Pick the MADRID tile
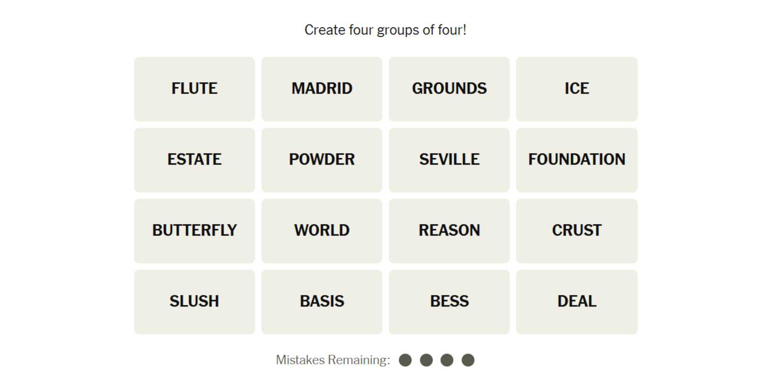 (x=321, y=89)
